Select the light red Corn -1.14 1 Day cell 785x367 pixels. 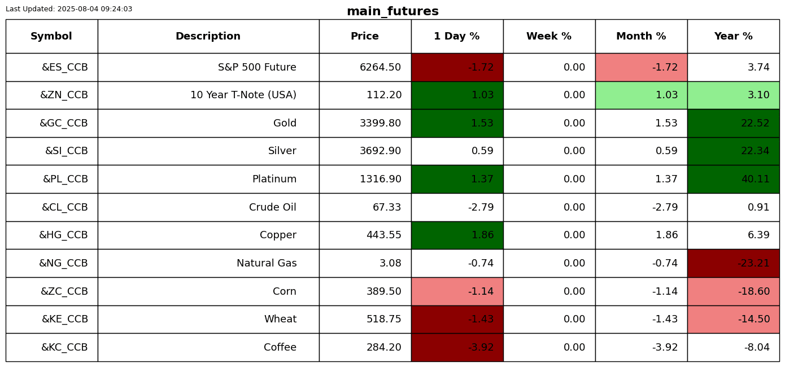457,292
